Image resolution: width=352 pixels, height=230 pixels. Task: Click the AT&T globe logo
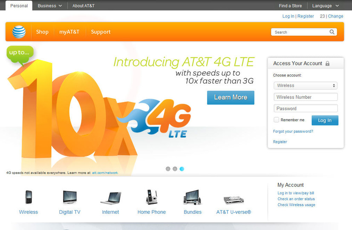tap(19, 32)
